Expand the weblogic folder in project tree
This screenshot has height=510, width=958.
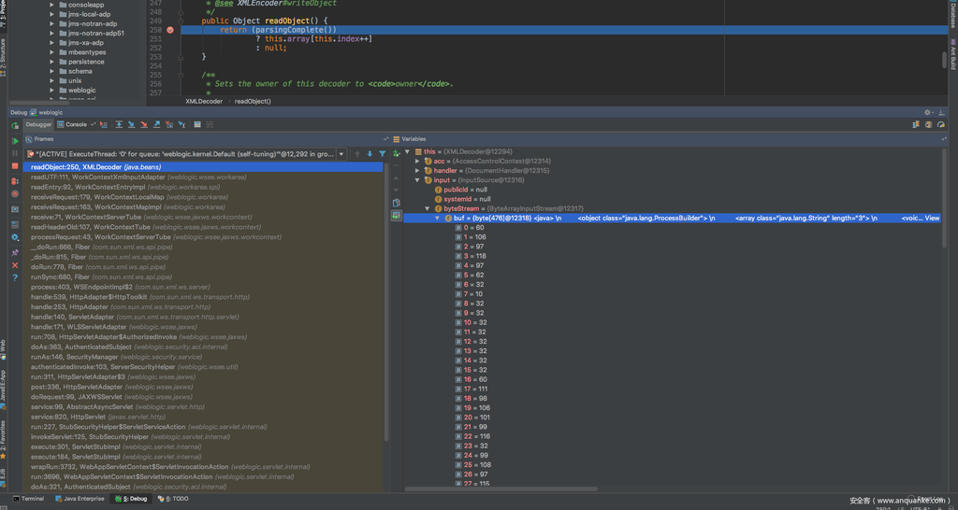[52, 91]
